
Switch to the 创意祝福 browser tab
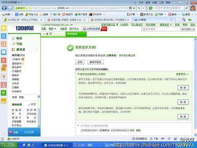coord(66,20)
